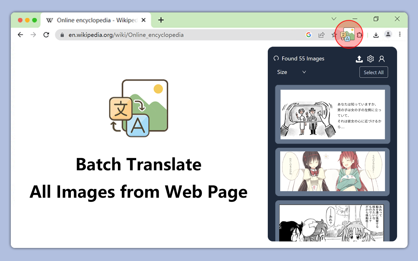Open a new browser tab
418x261 pixels.
161,20
